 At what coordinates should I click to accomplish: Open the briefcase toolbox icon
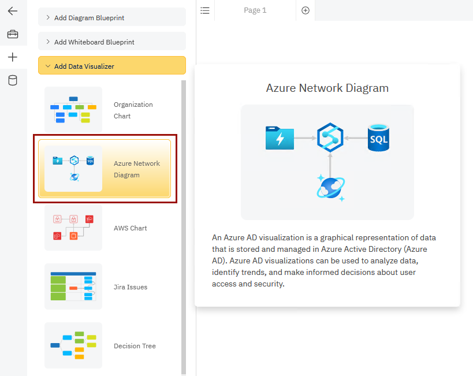[13, 34]
